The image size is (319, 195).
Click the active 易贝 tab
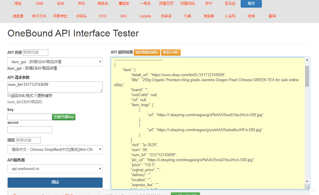[x=251, y=4]
